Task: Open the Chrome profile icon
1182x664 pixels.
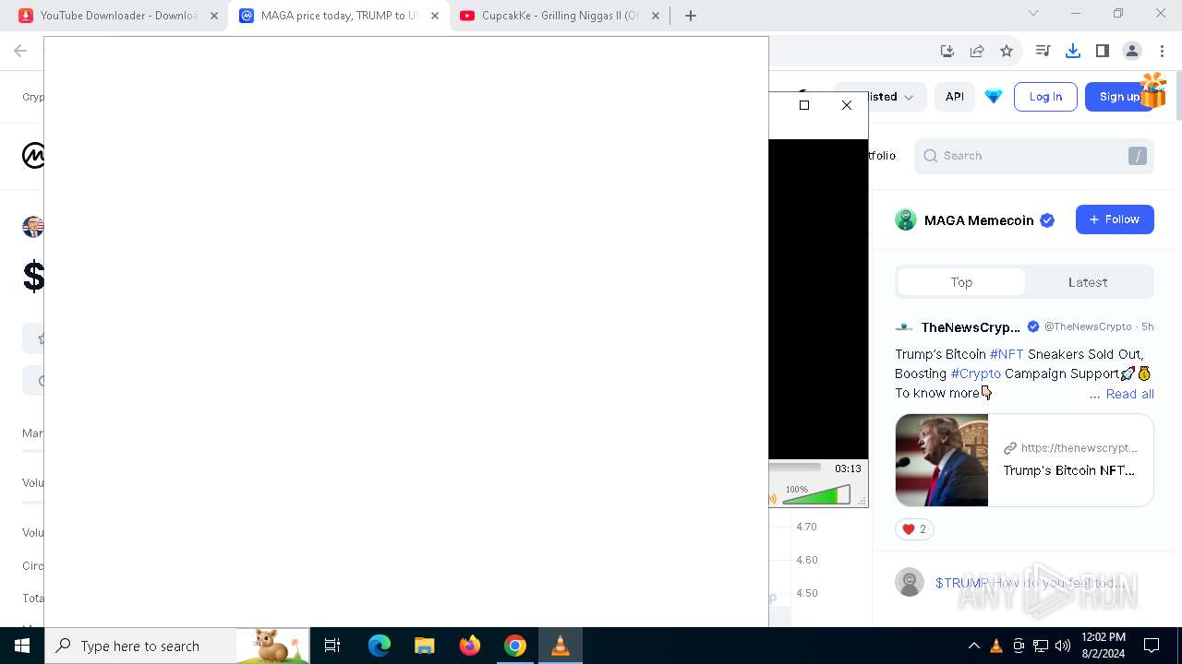Action: tap(1131, 51)
